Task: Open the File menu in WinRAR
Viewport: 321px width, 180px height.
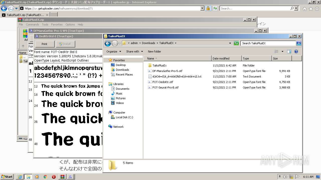Action: pyautogui.click(x=21, y=24)
